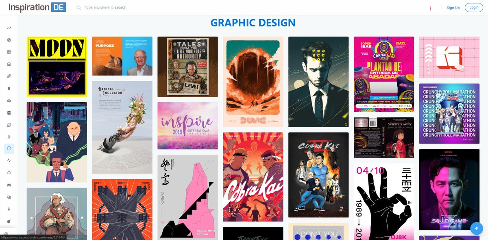Select the layout grid icon in sidebar
Viewport: 488px width, 240px height.
9,52
